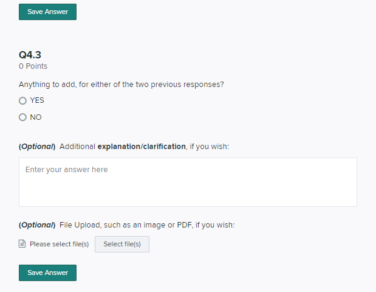
Task: Open the Select file(s) upload button
Action: coord(121,244)
